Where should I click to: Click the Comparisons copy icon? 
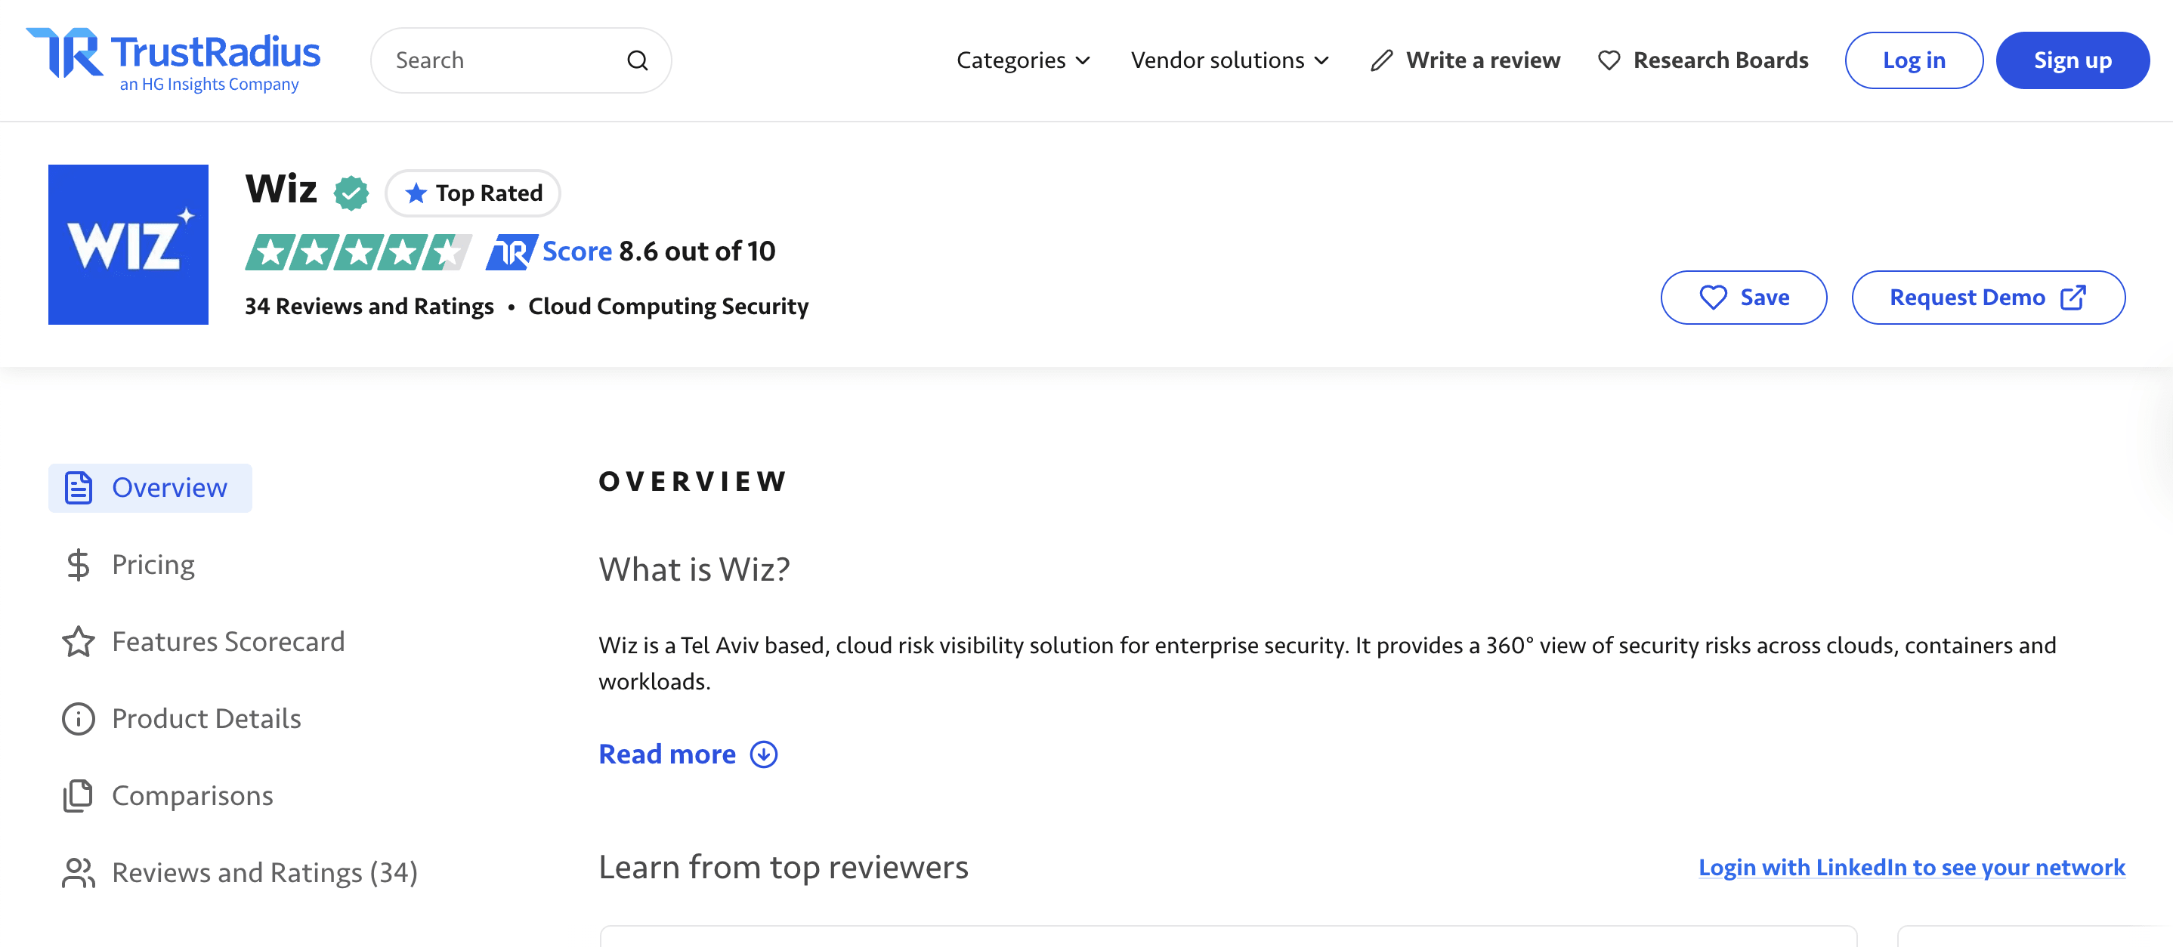point(78,795)
